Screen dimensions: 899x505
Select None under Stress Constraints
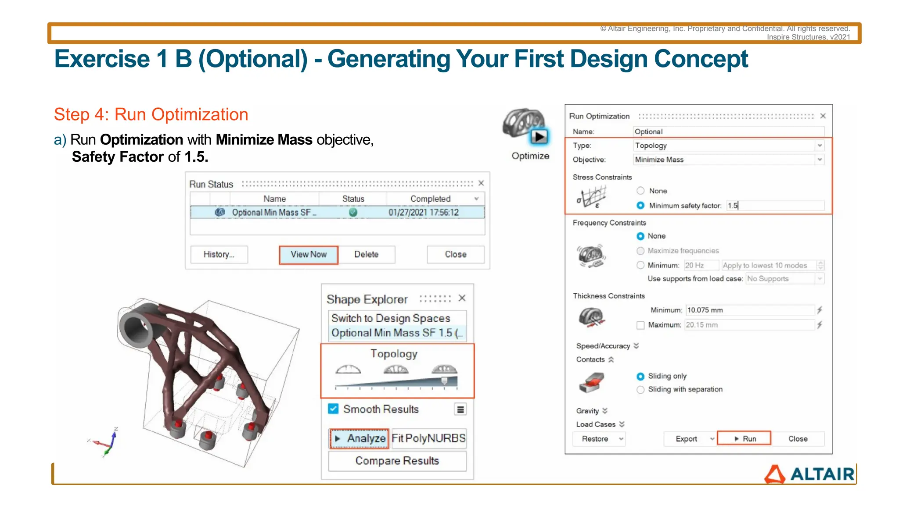640,191
